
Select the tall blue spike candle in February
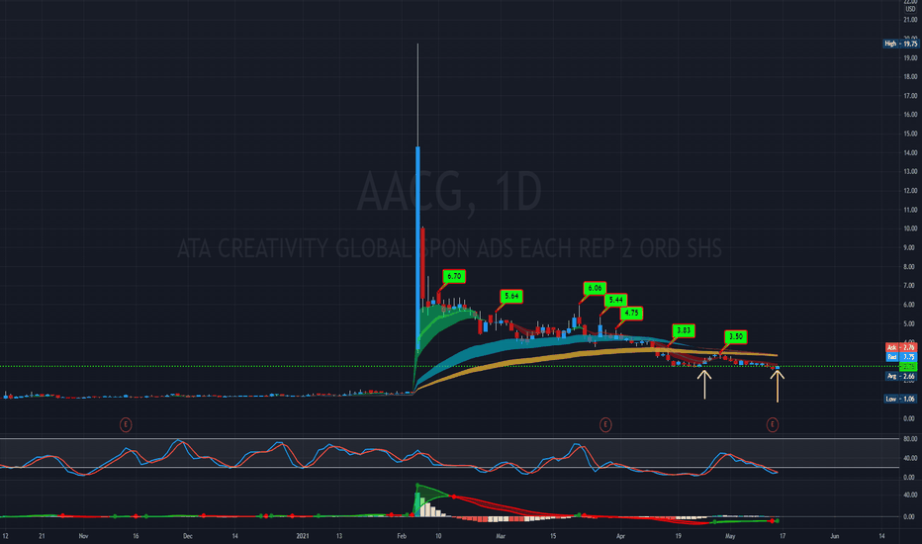pyautogui.click(x=418, y=247)
